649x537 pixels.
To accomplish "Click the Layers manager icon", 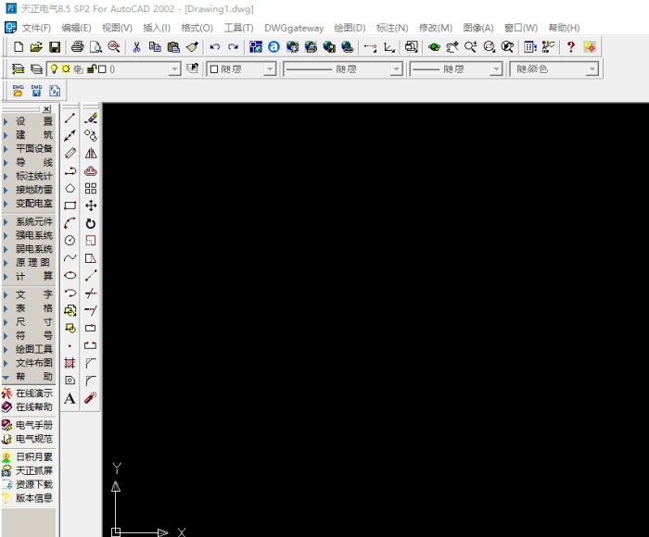I will tap(18, 69).
